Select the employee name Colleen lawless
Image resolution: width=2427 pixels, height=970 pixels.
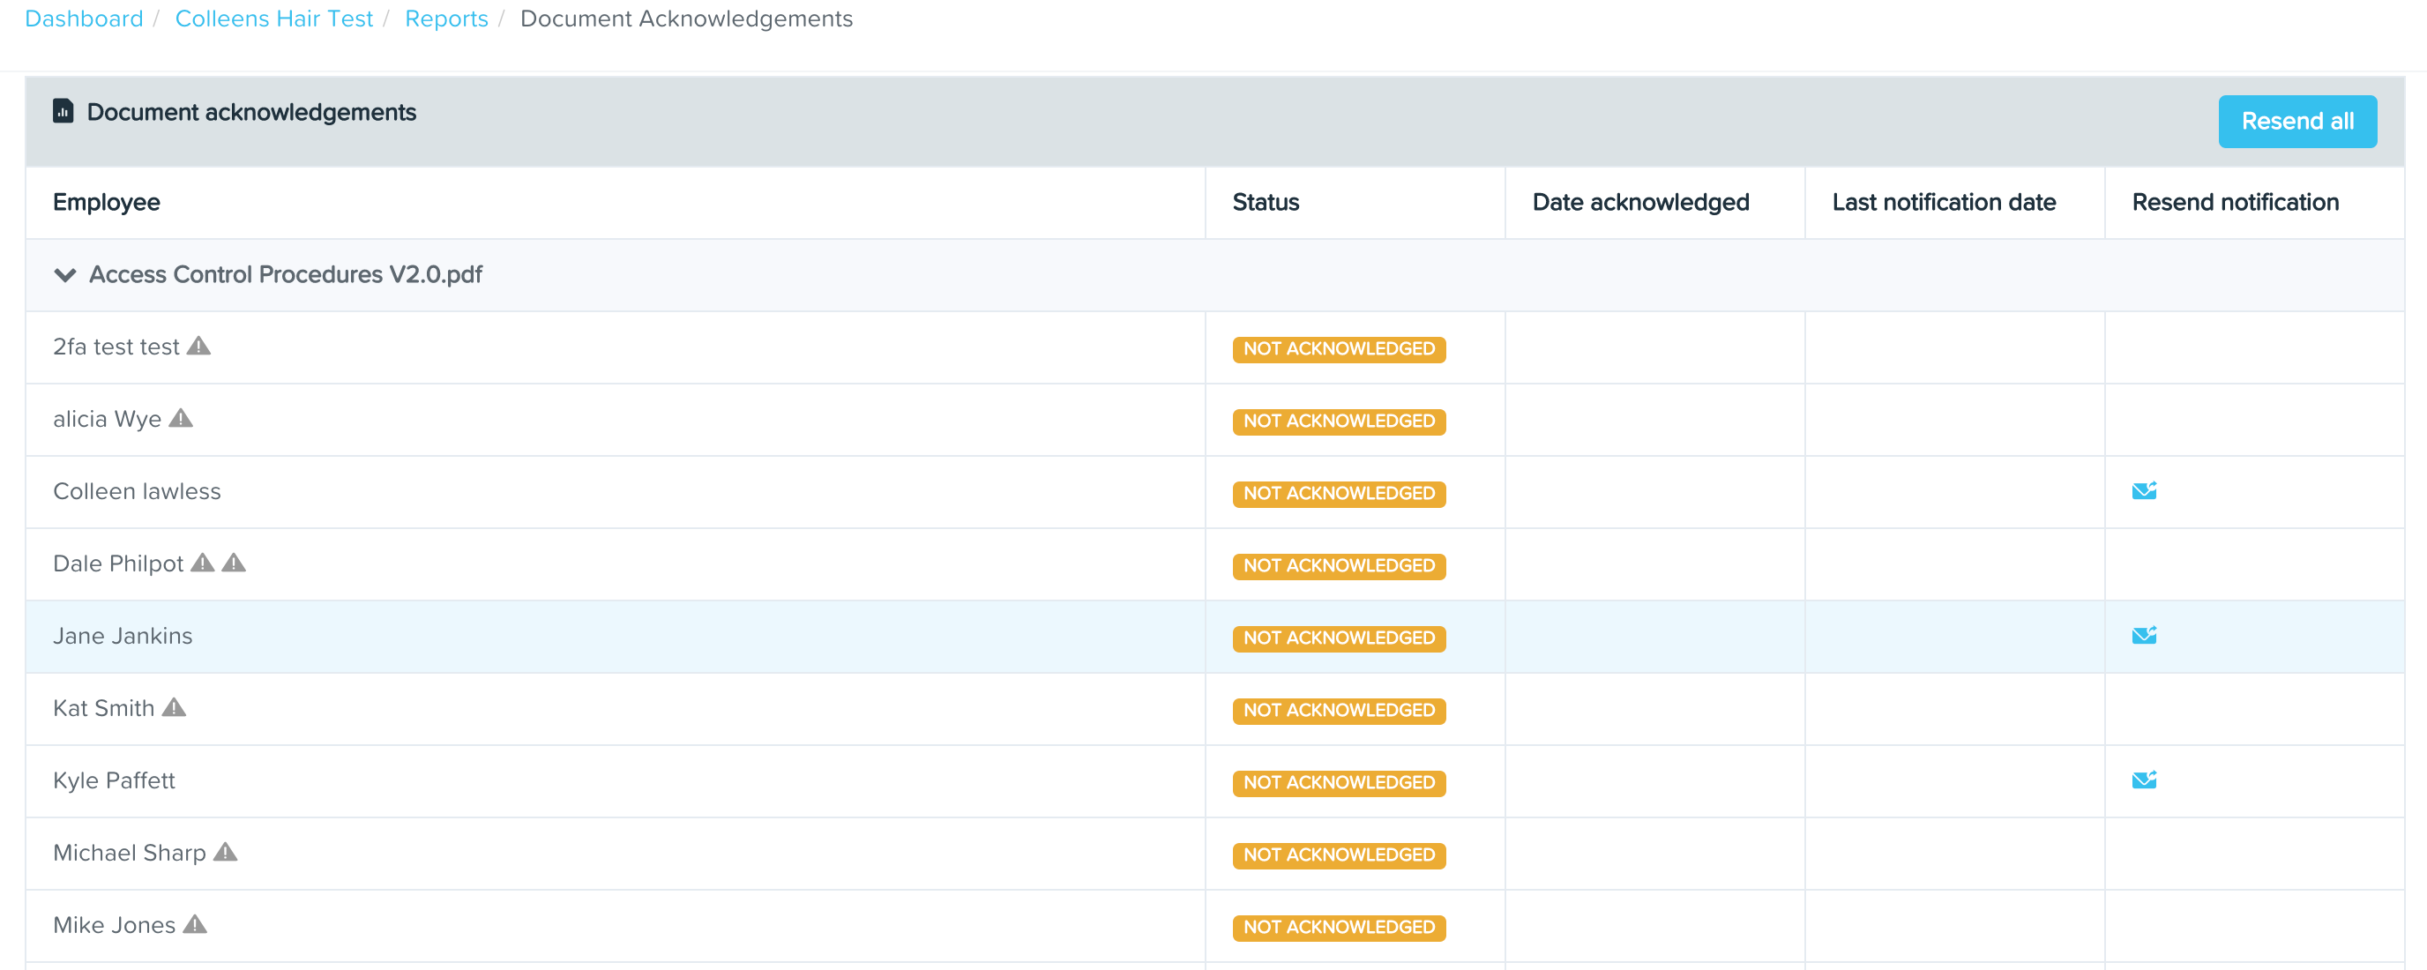[x=137, y=491]
